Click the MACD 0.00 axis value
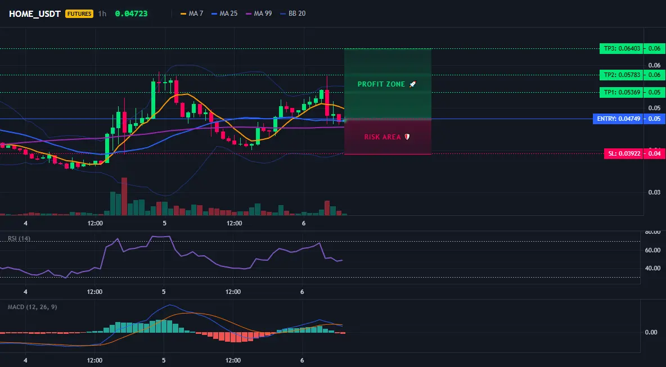Screen dimensions: 666x367 click(x=651, y=332)
